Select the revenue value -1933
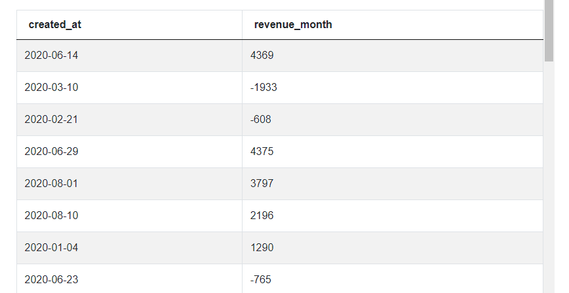The image size is (569, 293). point(264,88)
